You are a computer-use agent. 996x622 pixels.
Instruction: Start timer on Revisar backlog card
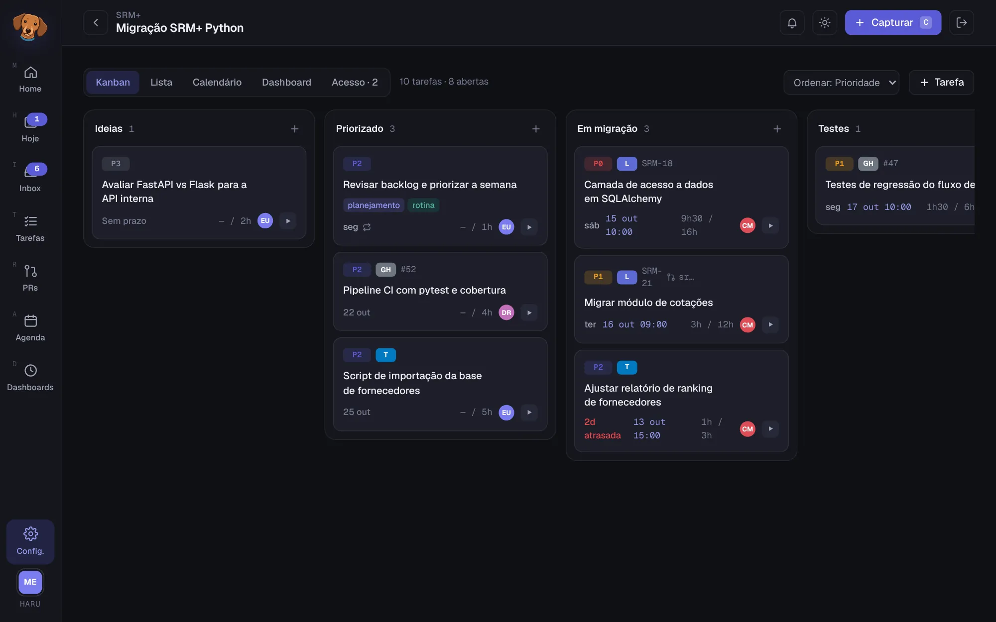529,227
